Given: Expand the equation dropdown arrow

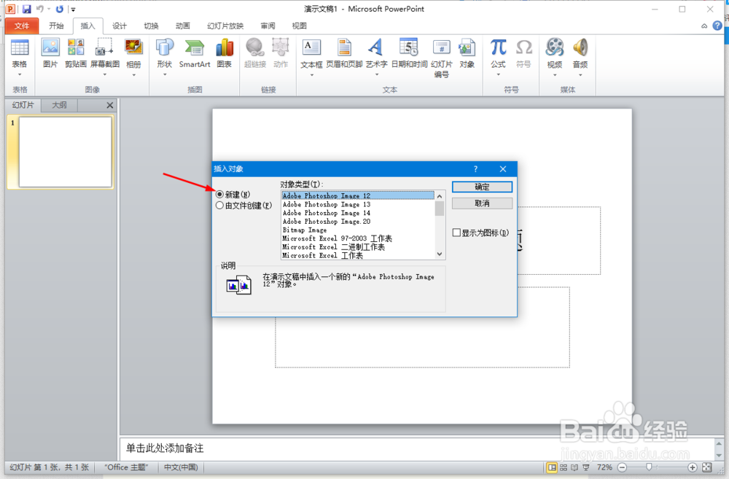Looking at the screenshot, I should pos(498,75).
